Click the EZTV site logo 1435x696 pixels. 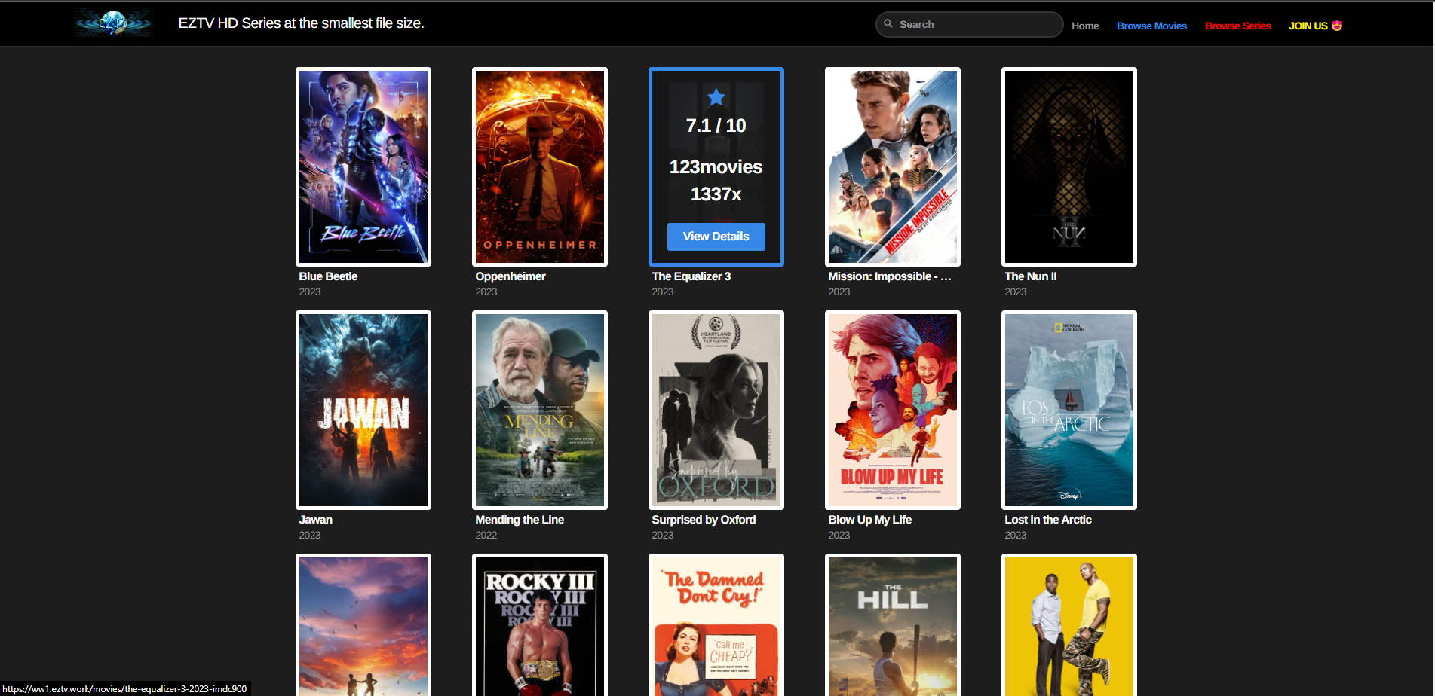point(114,23)
